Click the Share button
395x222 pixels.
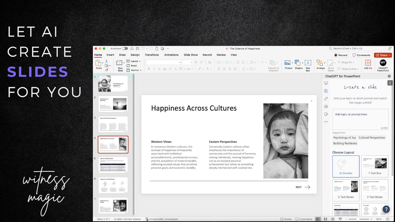pos(382,55)
